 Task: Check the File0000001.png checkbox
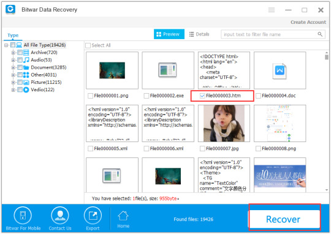tap(90, 96)
